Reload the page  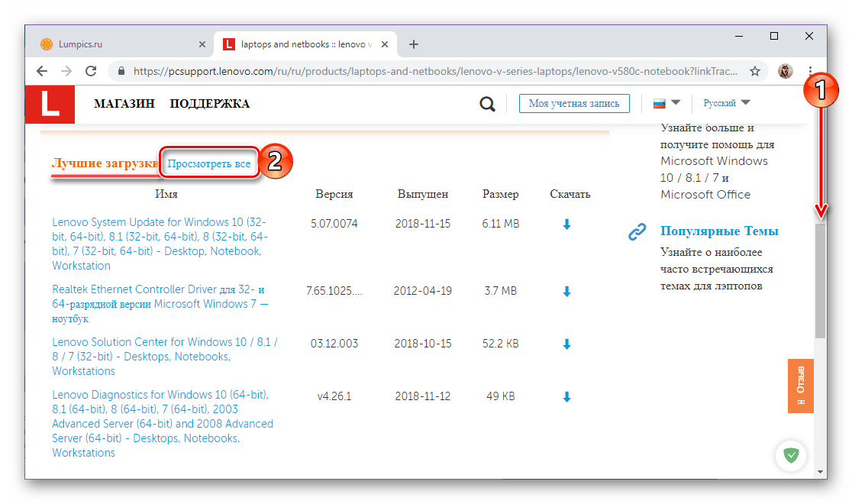[x=91, y=71]
